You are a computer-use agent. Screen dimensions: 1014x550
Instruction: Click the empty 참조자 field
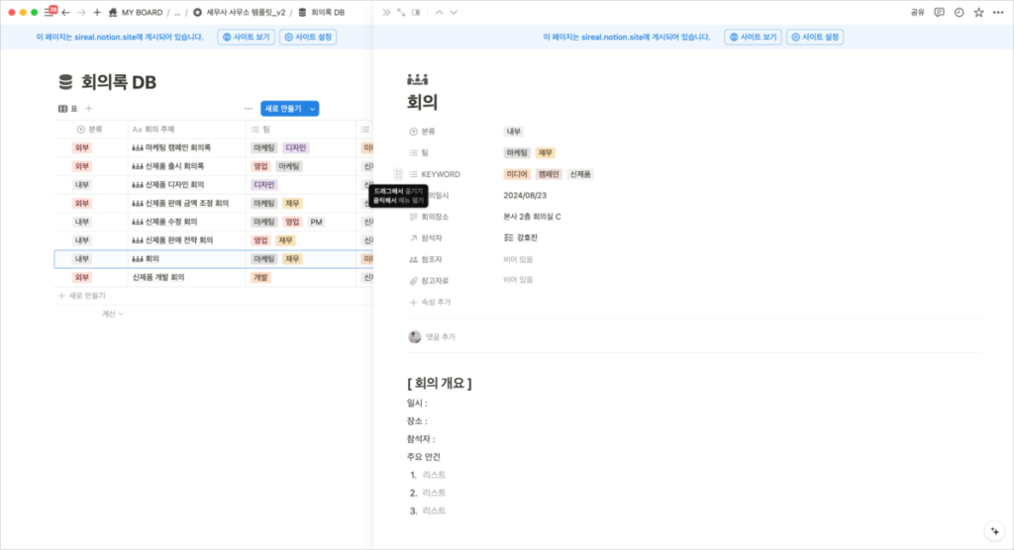[x=519, y=259]
